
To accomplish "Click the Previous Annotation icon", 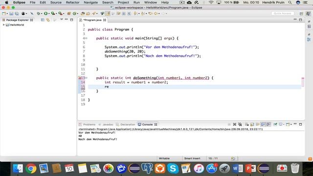I will [x=142, y=14].
